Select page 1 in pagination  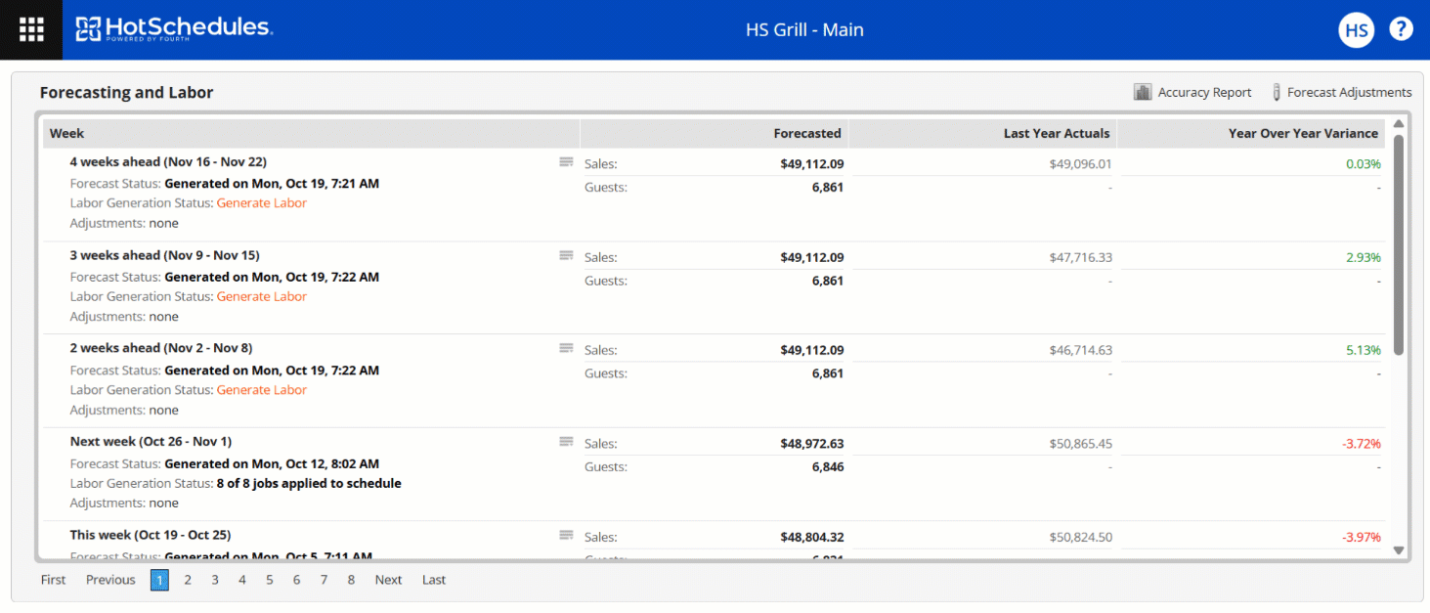coord(159,580)
